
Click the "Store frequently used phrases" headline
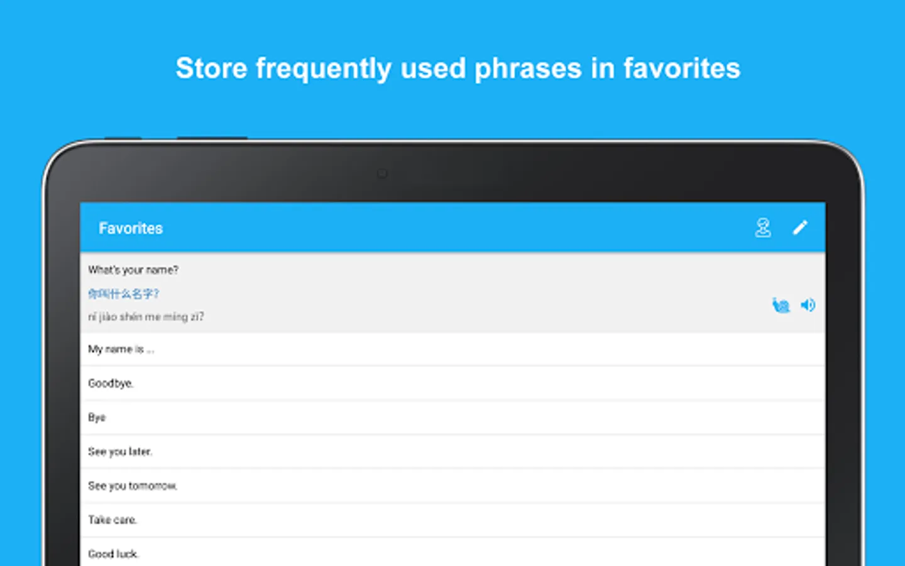tap(458, 69)
